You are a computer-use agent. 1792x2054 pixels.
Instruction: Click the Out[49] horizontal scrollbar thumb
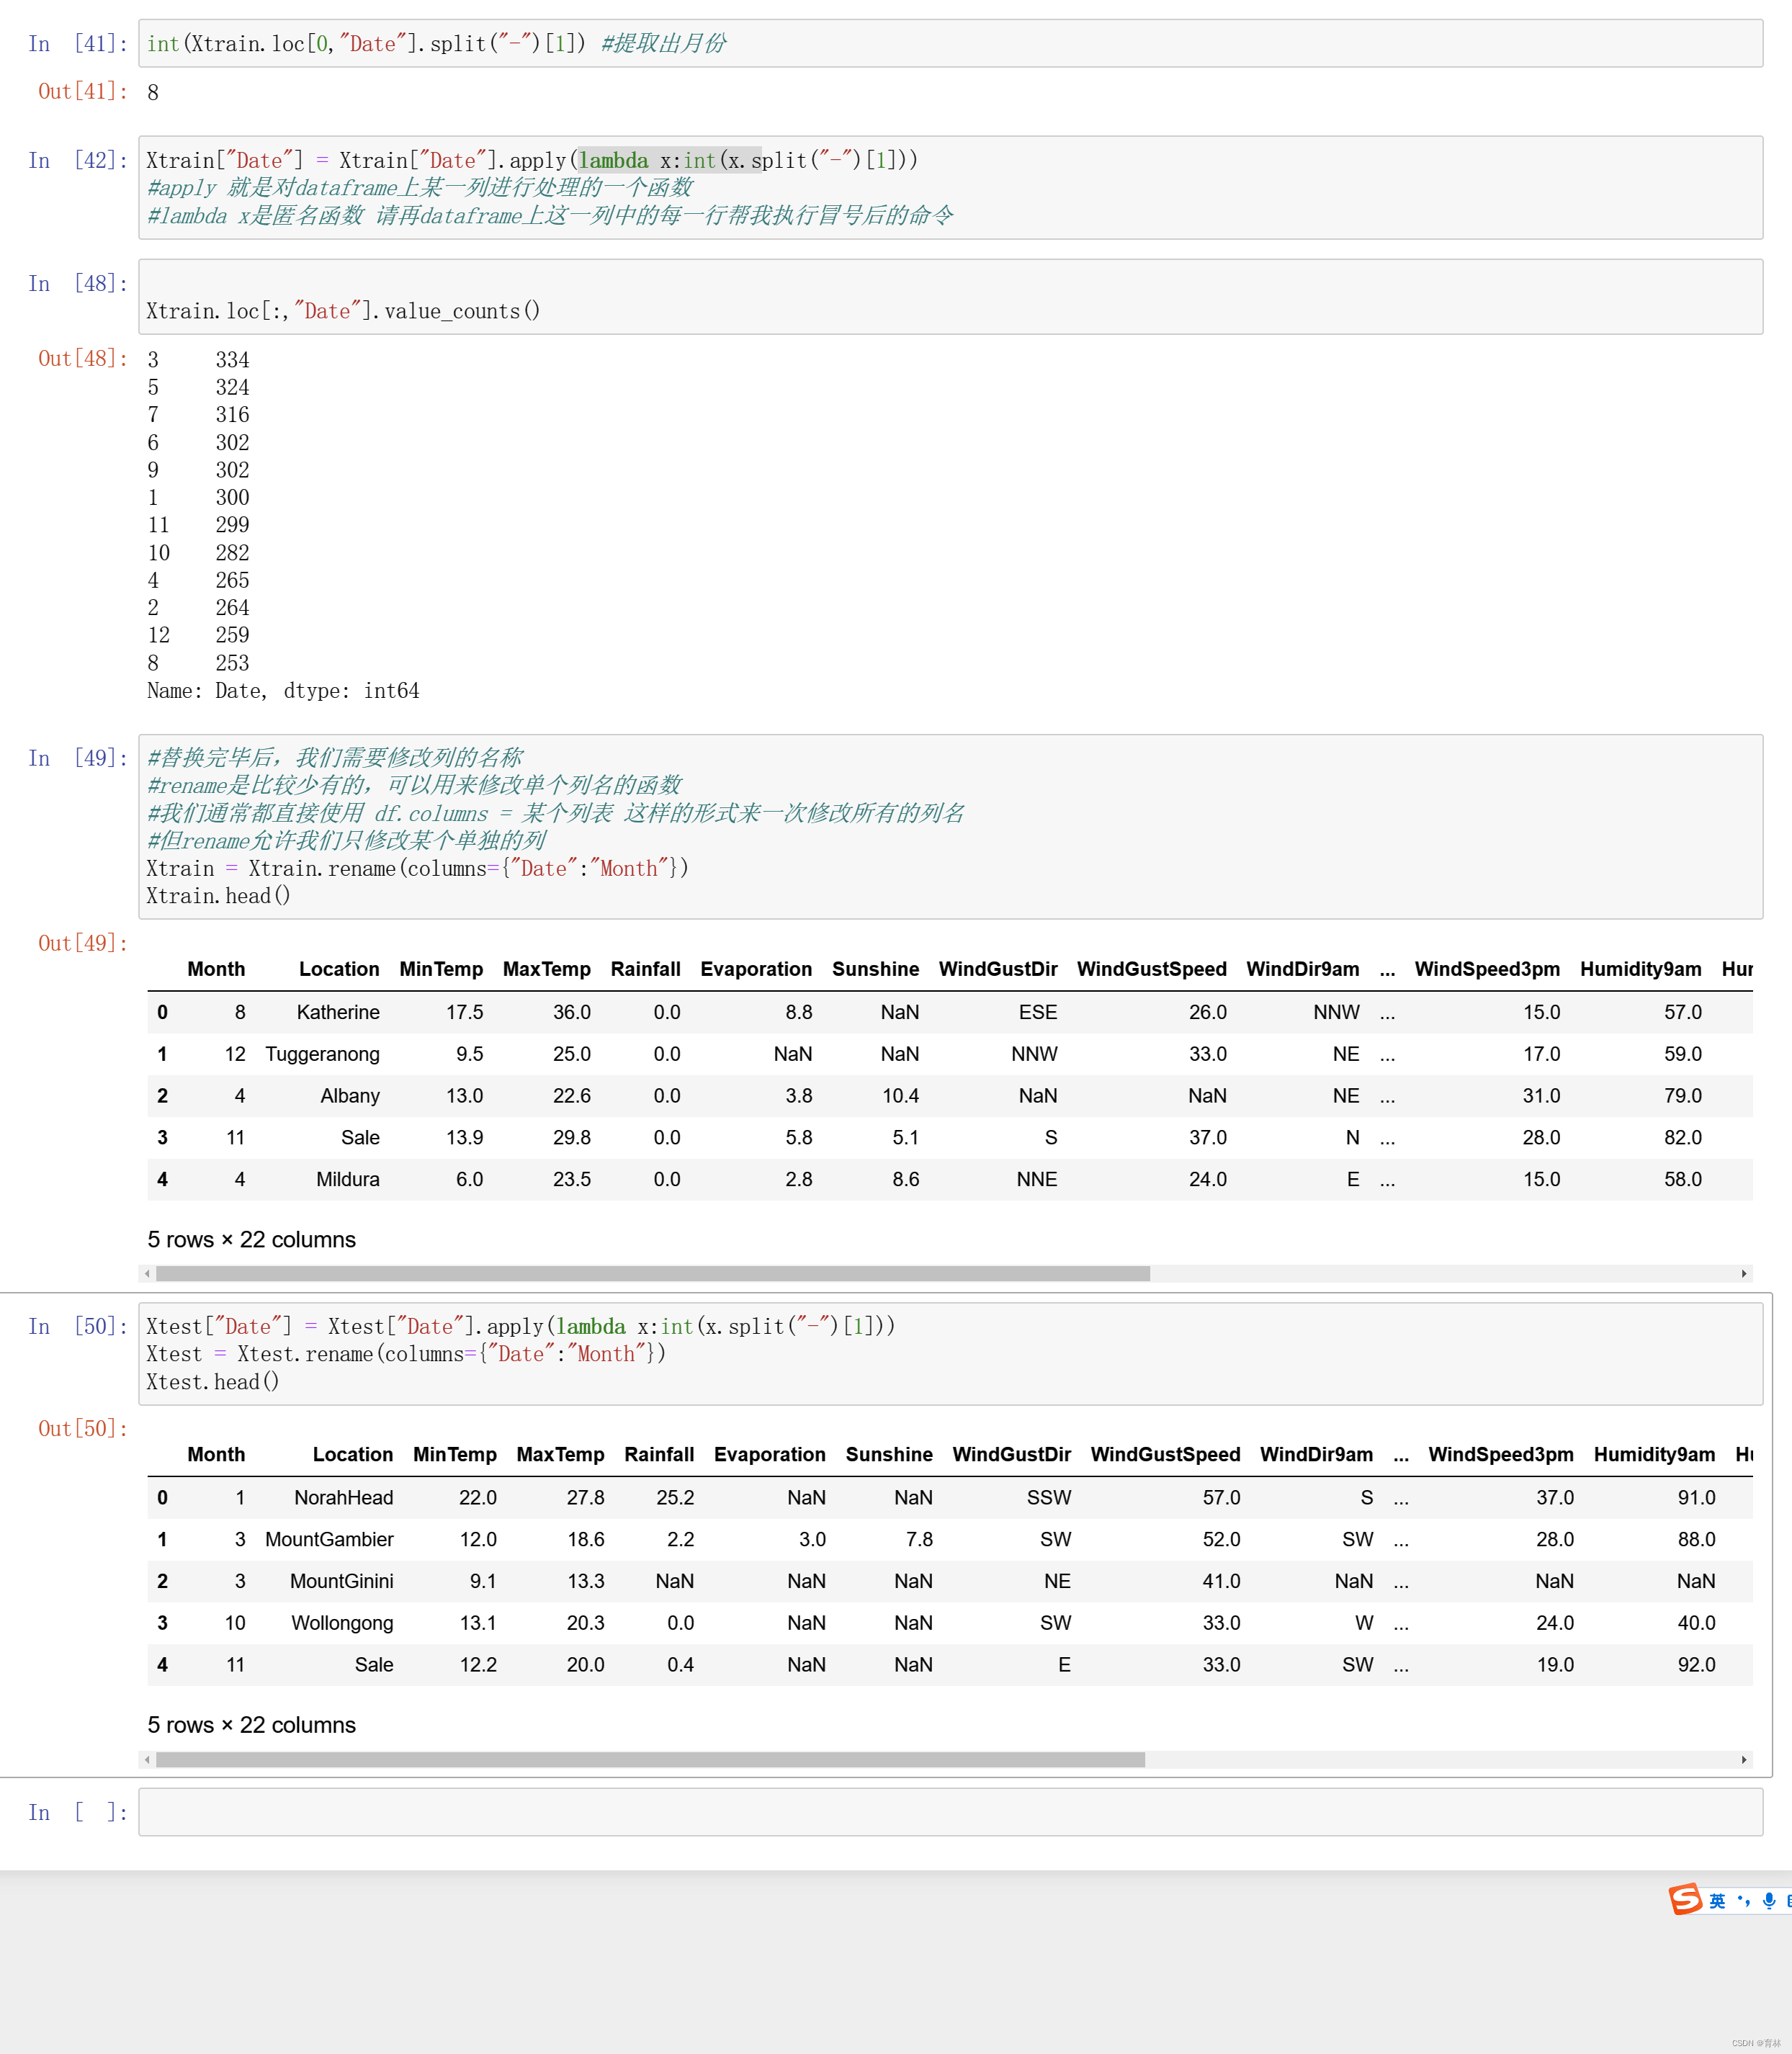[653, 1274]
